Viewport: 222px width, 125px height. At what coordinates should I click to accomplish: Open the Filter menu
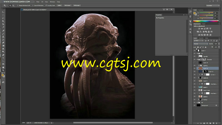point(38,2)
